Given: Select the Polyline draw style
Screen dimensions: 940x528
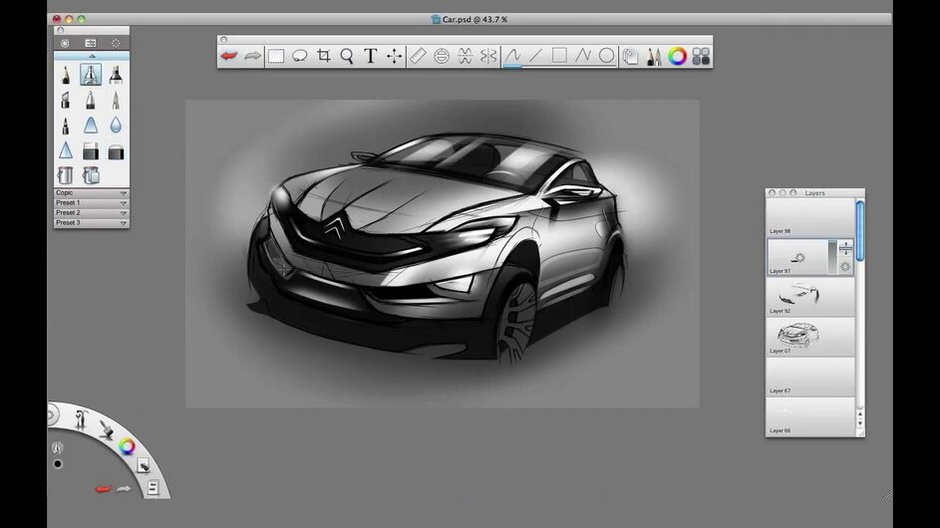Looking at the screenshot, I should tap(583, 56).
